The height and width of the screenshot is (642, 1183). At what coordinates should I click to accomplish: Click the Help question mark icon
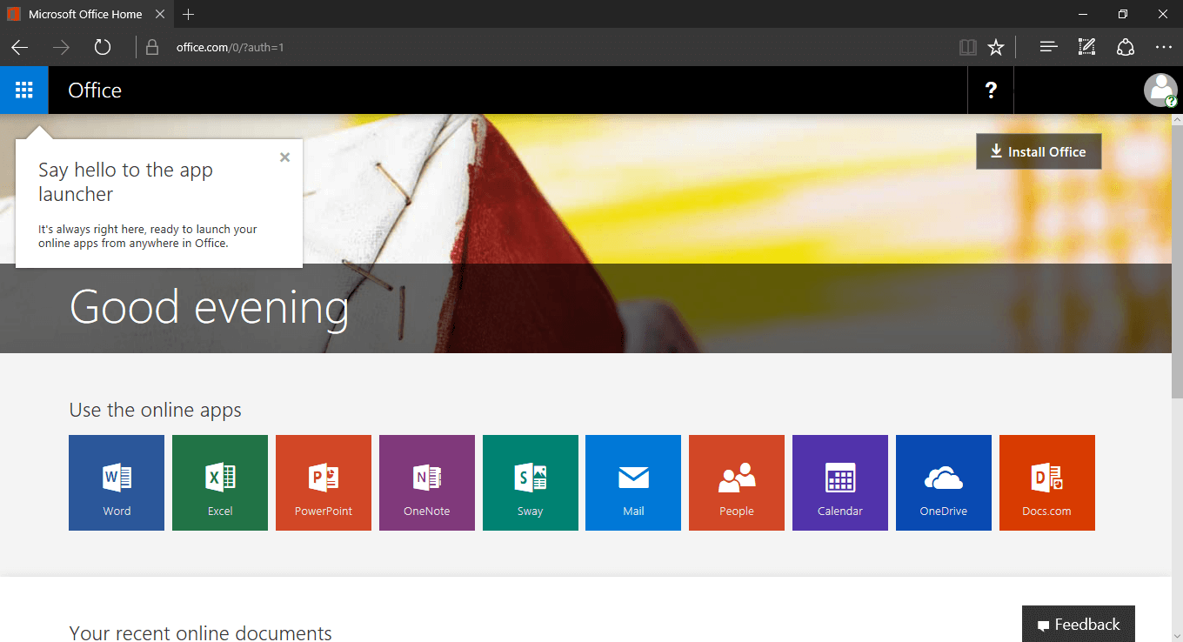coord(991,90)
